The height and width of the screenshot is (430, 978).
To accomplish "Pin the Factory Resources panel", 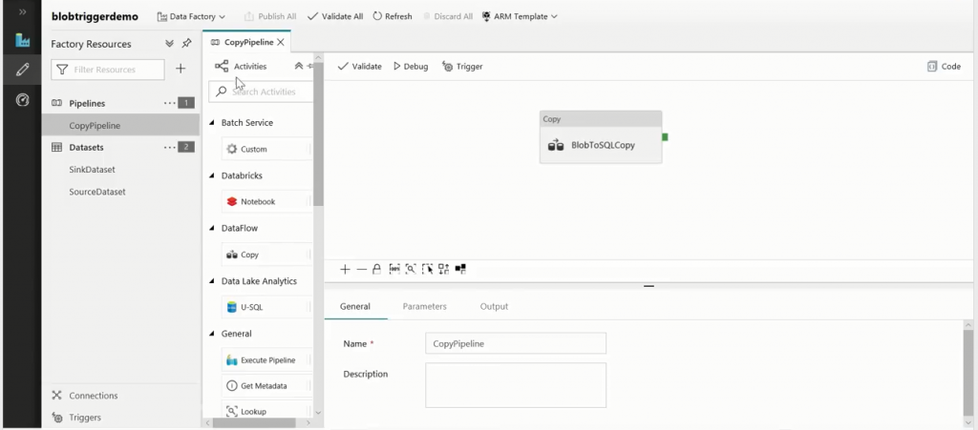I will (186, 44).
